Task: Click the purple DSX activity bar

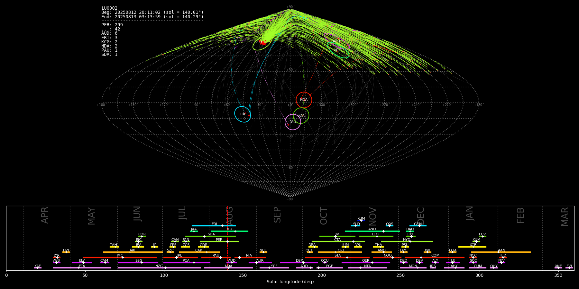Action: [299, 263]
